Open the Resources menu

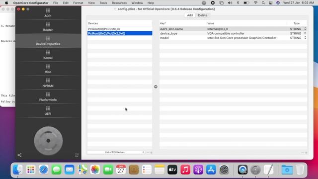pos(119,3)
